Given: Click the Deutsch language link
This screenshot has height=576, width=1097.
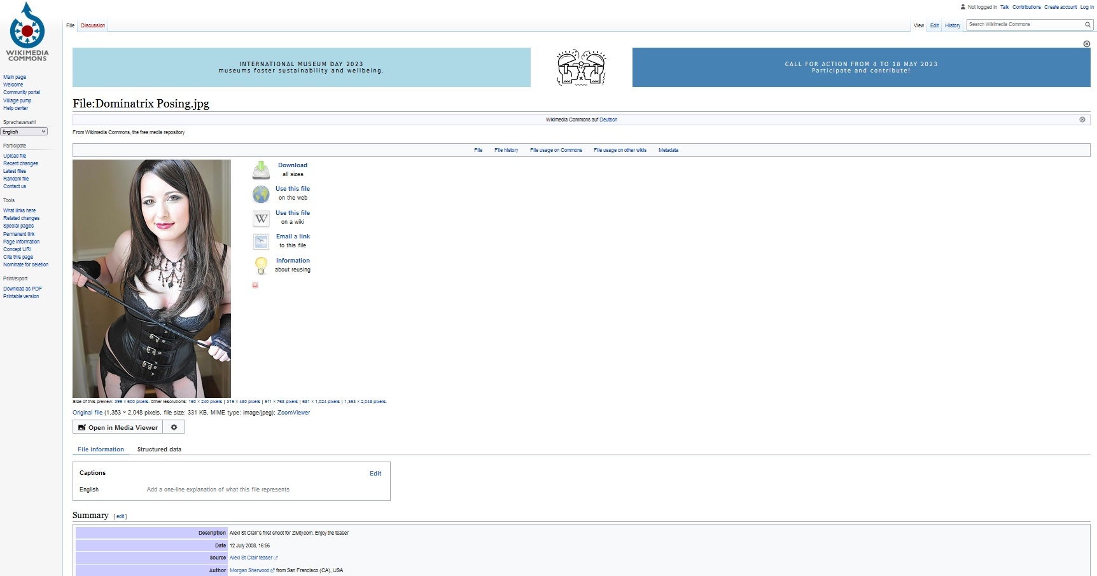Looking at the screenshot, I should tap(608, 120).
